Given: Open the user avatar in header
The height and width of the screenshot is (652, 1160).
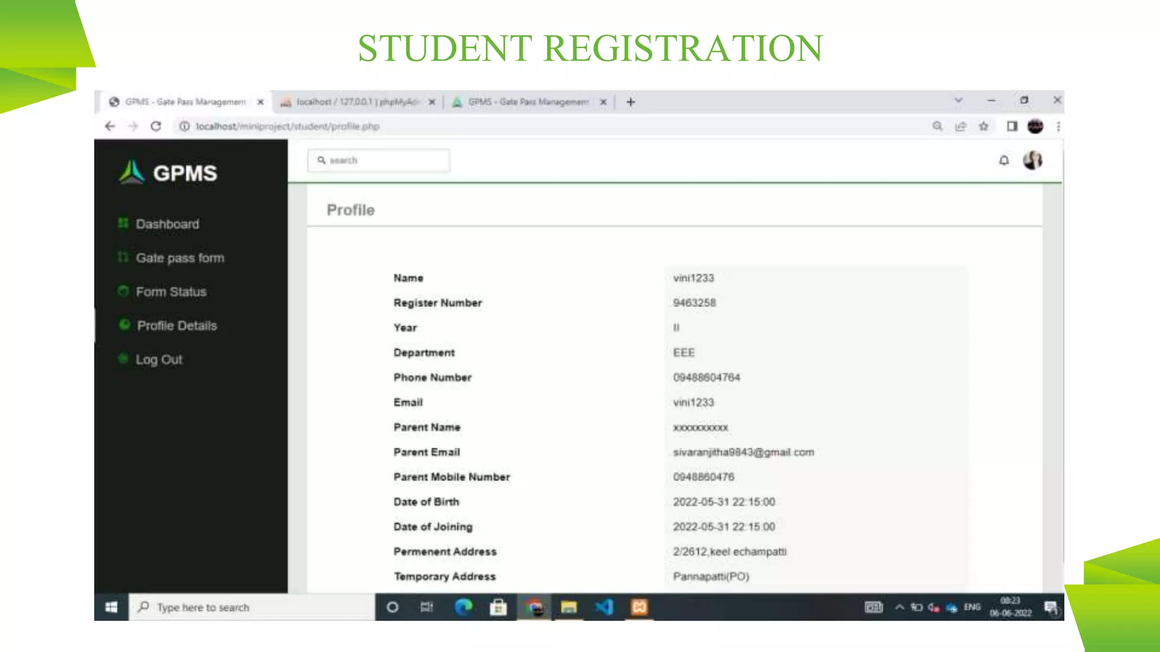Looking at the screenshot, I should 1033,161.
